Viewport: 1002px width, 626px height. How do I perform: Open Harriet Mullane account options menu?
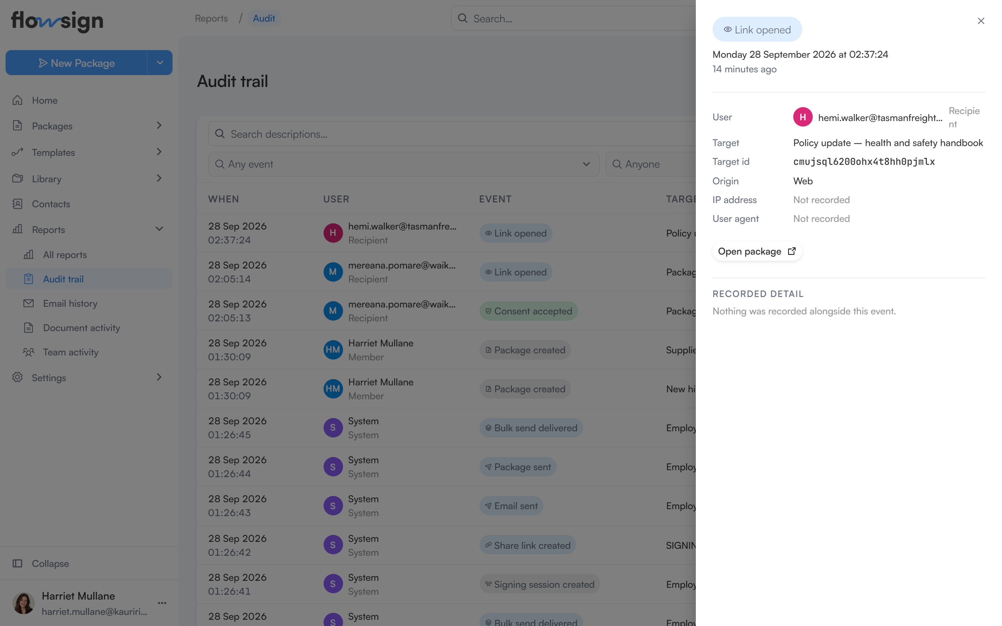(162, 603)
